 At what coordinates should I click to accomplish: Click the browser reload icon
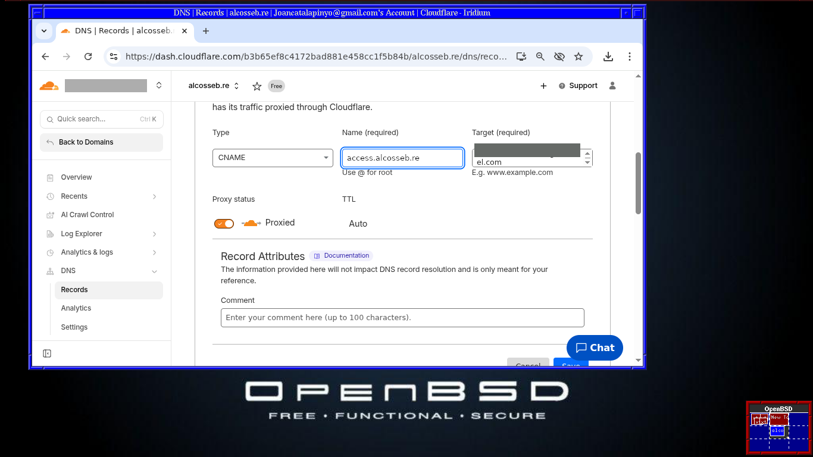(x=88, y=57)
